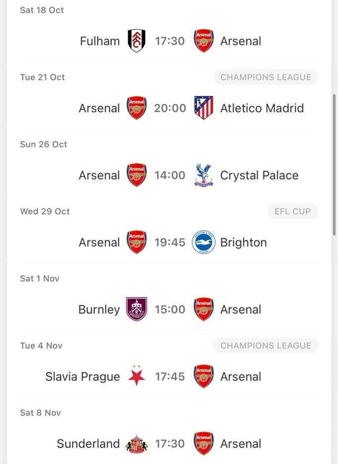Viewport: 338px width, 464px height.
Task: Click Arsenal crest in the Brighton fixture
Action: tap(137, 242)
